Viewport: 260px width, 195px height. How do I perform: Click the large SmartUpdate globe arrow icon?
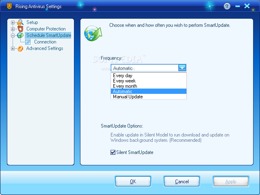pyautogui.click(x=93, y=33)
